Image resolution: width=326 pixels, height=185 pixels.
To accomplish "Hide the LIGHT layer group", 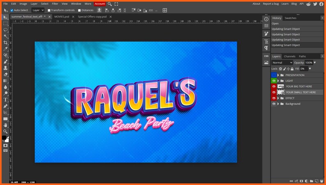I will click(274, 81).
